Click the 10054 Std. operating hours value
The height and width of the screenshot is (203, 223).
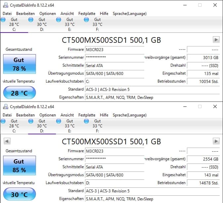(203, 82)
